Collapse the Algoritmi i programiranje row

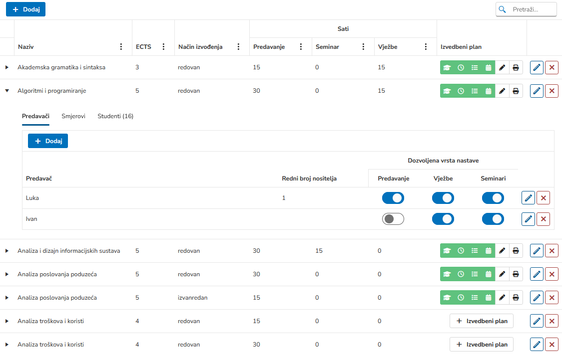coord(7,91)
